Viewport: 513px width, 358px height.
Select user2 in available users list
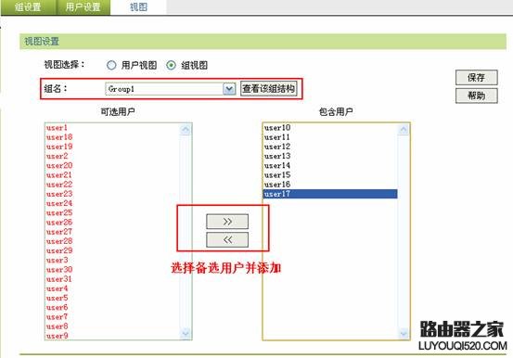[113, 157]
